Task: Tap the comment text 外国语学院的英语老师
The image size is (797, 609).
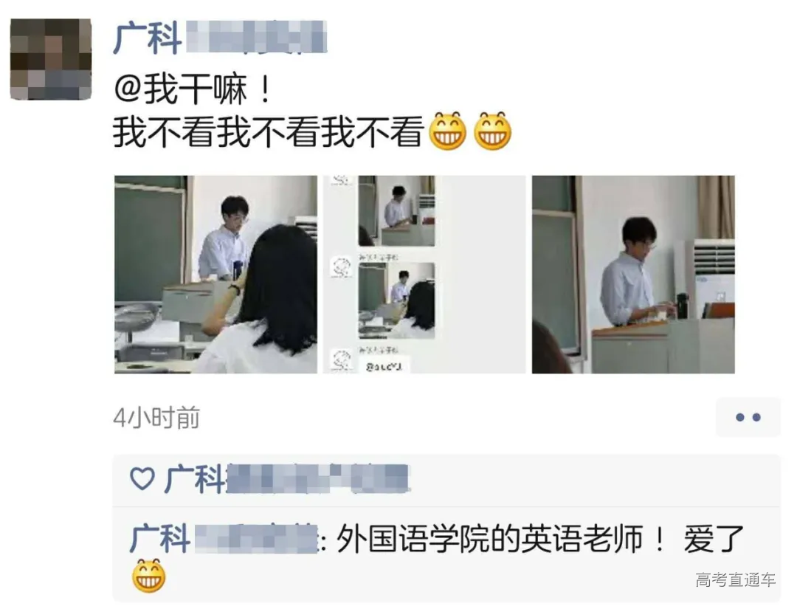Action: coord(489,538)
